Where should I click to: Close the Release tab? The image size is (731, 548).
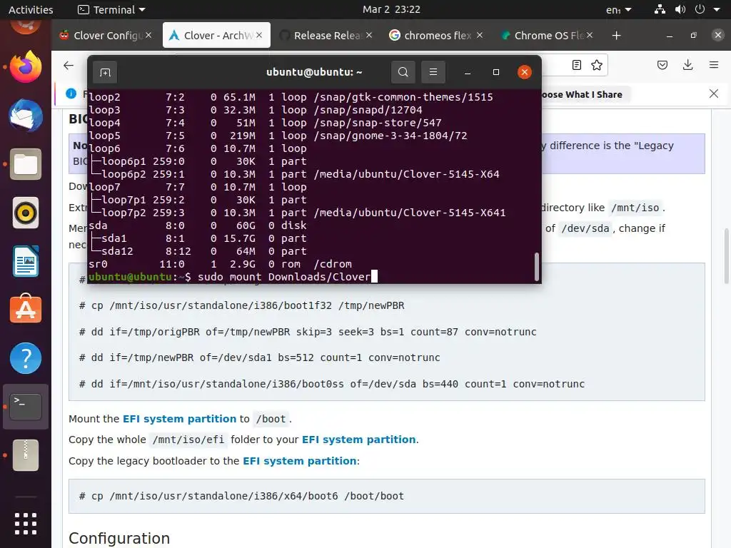369,36
